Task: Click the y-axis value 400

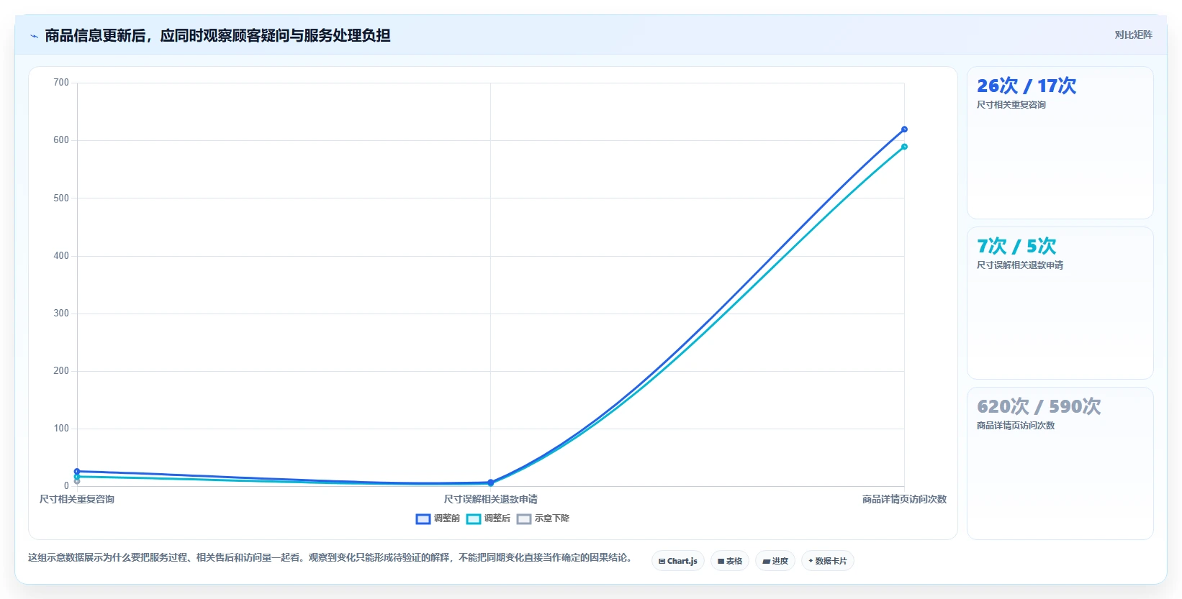Action: click(x=61, y=255)
